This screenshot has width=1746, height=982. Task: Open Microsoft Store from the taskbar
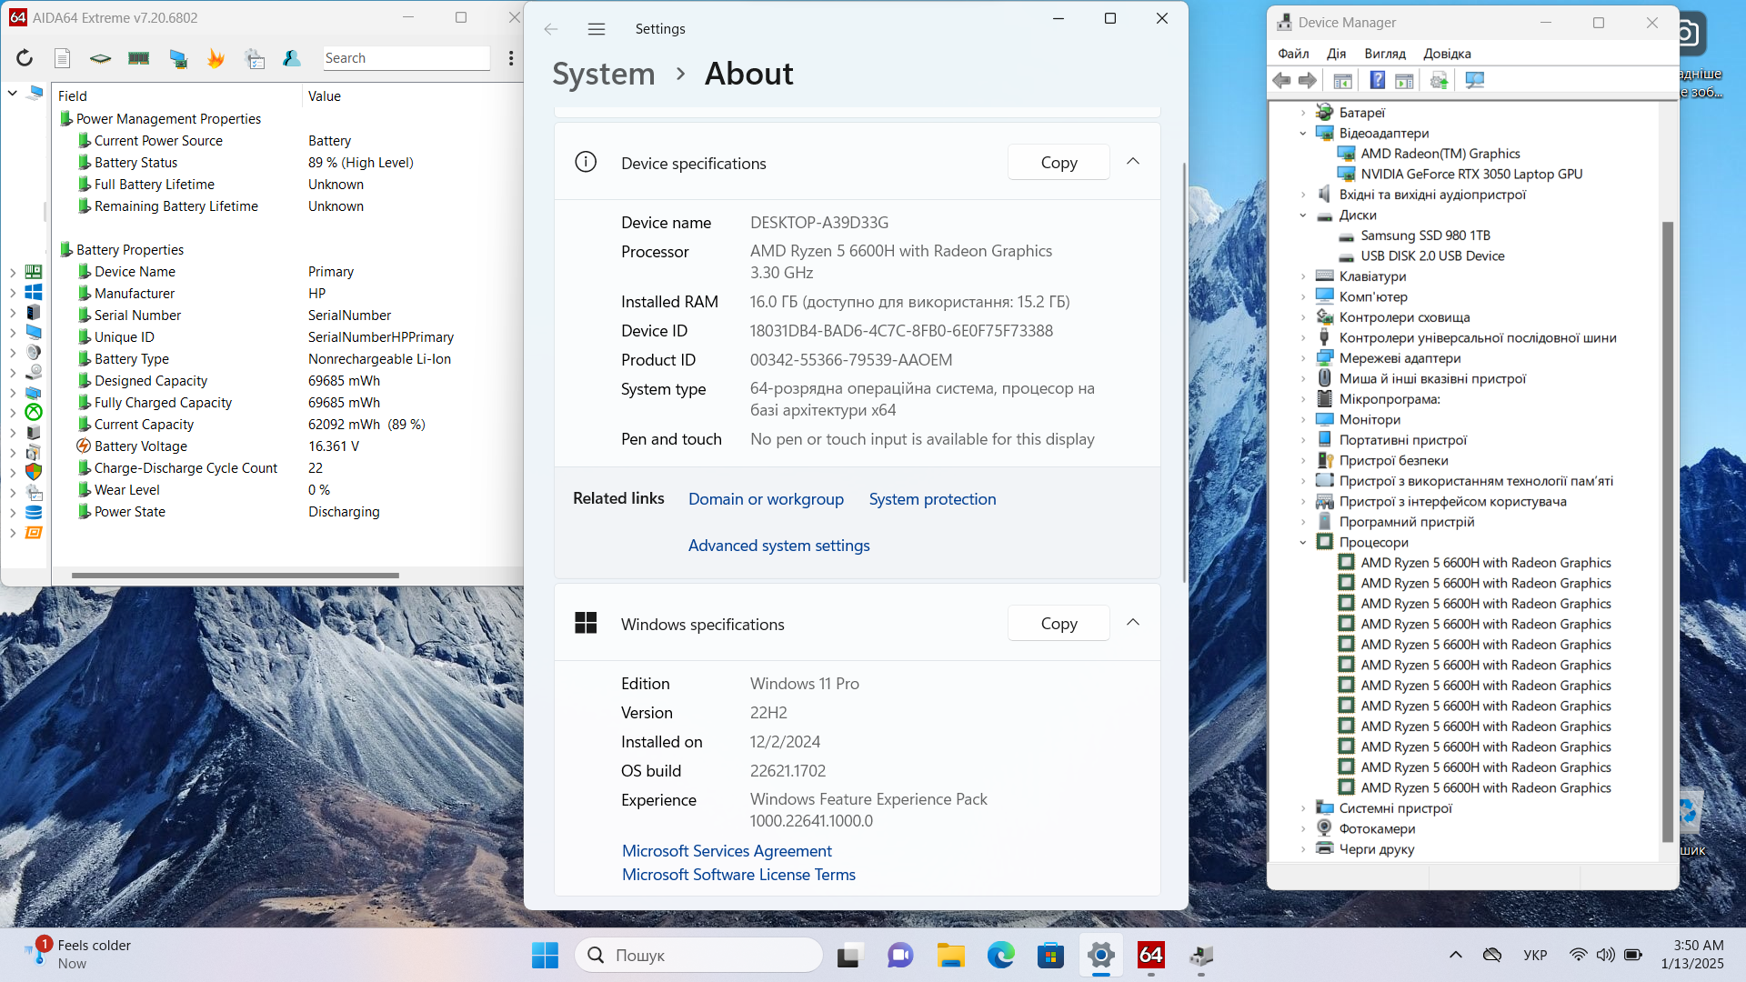tap(1050, 955)
